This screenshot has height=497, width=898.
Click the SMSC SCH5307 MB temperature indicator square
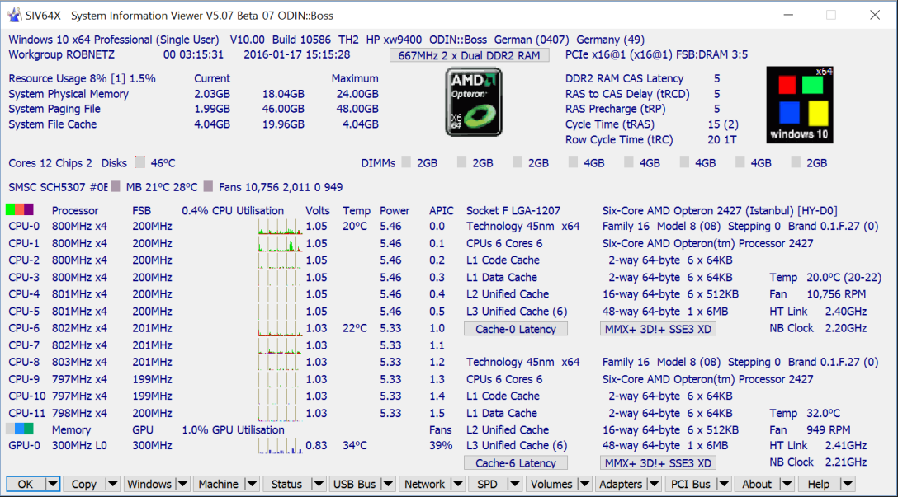tap(115, 186)
